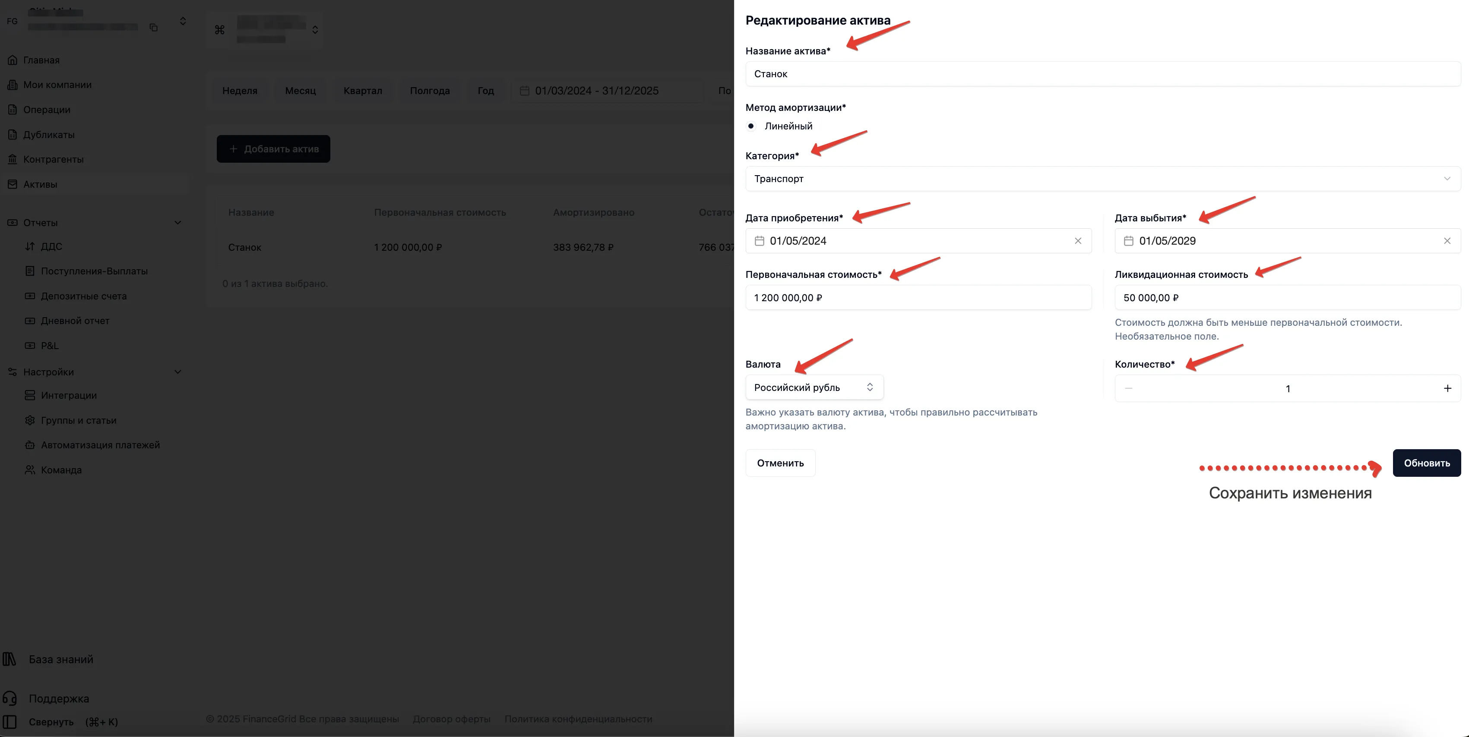Click calendar icon in Дата приобретения field
This screenshot has height=737, width=1469.
[x=759, y=240]
